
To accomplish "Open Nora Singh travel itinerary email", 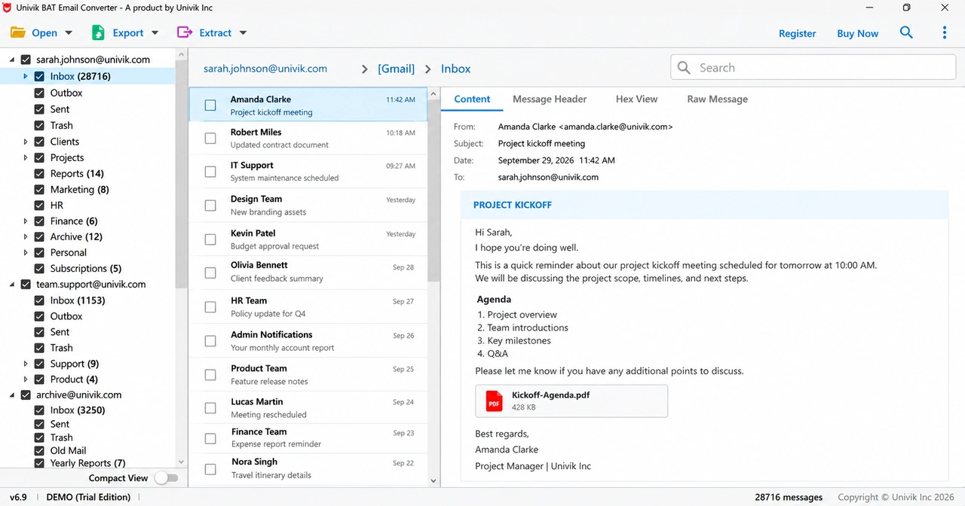I will pos(308,468).
